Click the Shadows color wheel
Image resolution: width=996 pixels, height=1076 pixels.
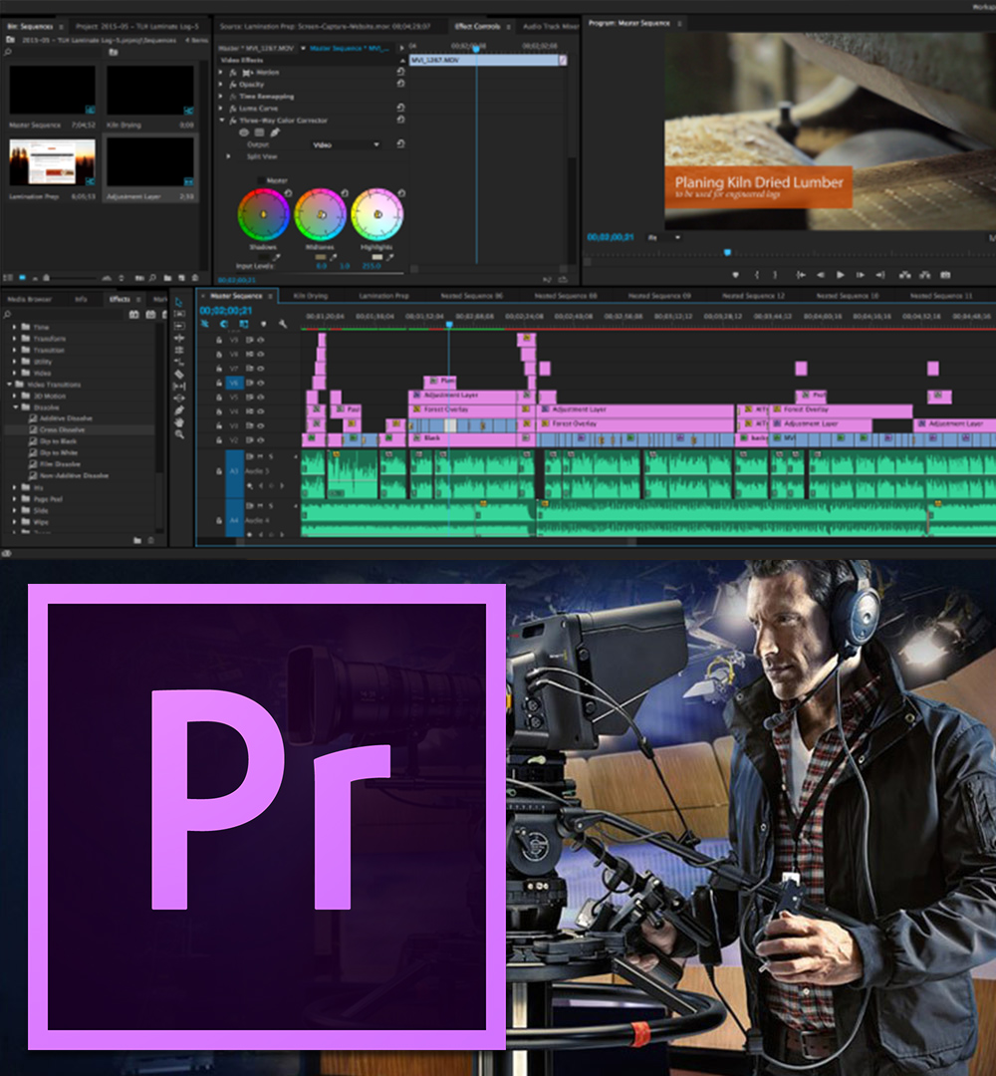coord(263,215)
